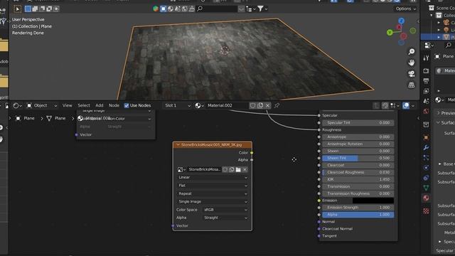Adjust the Clearcoat Roughness slider

(x=358, y=172)
